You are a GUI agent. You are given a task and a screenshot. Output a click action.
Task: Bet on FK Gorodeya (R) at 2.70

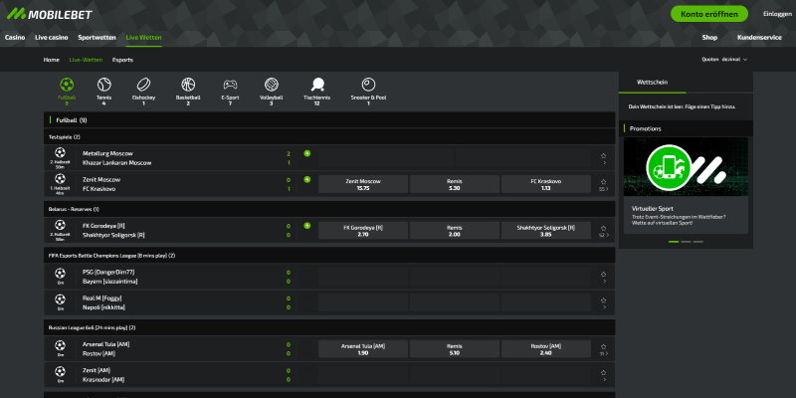pos(363,231)
